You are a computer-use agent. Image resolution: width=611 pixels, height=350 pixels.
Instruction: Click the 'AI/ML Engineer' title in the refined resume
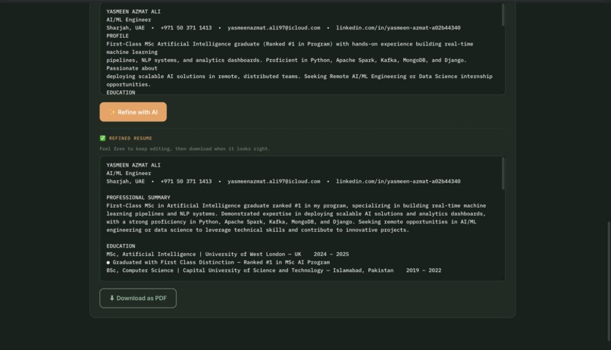129,173
